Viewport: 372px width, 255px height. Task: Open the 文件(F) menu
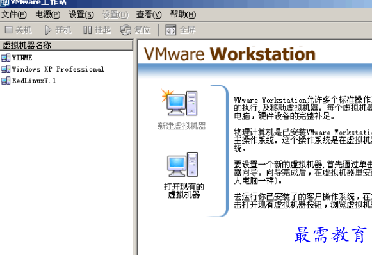pyautogui.click(x=14, y=15)
